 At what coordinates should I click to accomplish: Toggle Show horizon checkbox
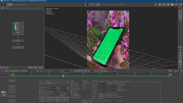tap(71, 85)
